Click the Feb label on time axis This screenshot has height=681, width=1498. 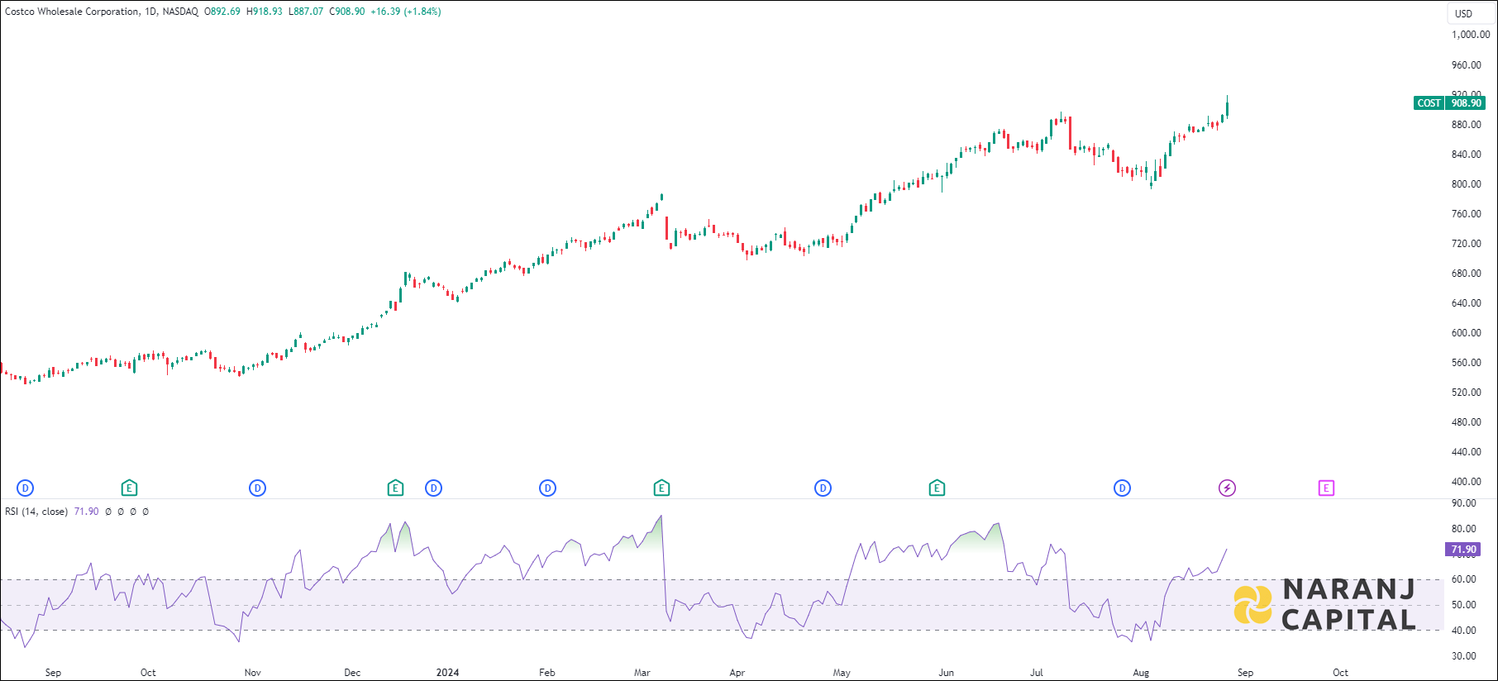(547, 673)
